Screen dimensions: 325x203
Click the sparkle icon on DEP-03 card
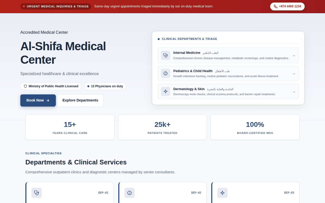[x=222, y=193]
